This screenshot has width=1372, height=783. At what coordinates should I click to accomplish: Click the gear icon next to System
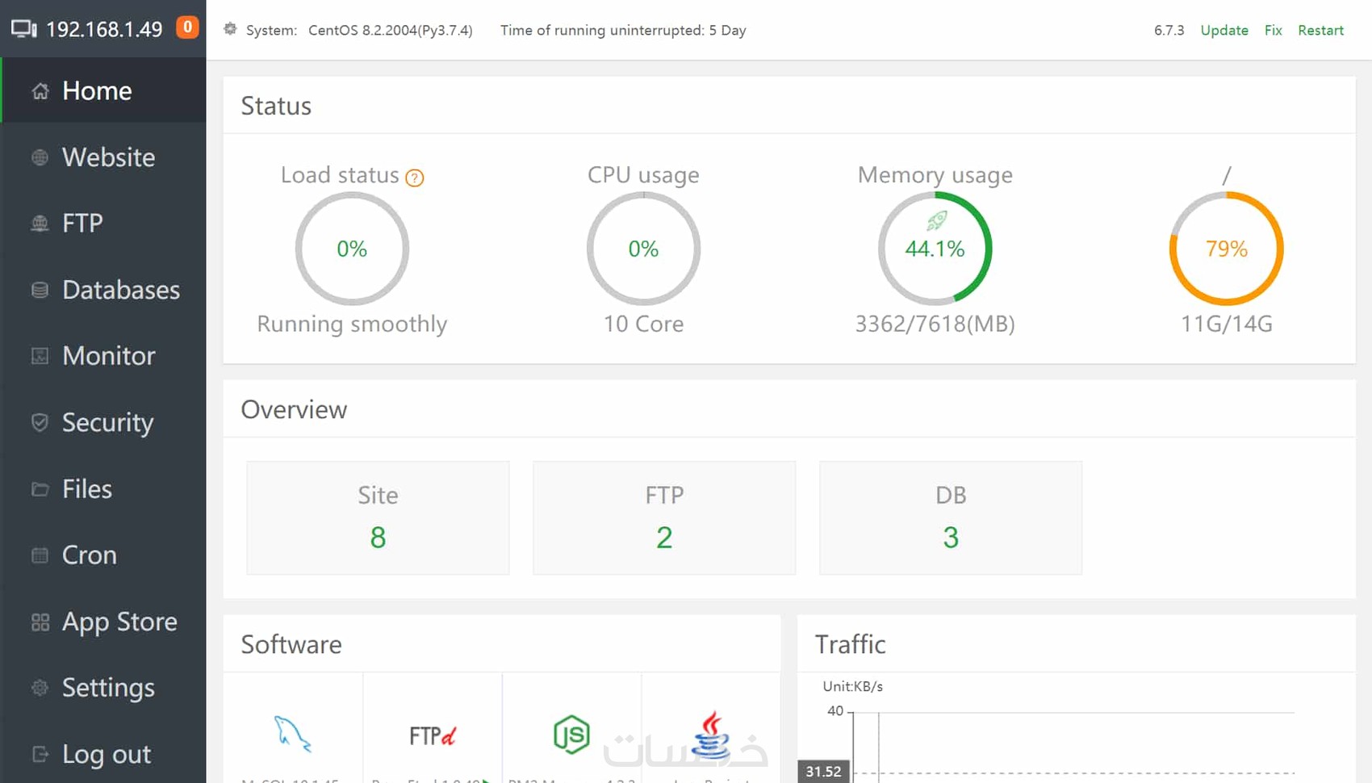click(x=230, y=29)
